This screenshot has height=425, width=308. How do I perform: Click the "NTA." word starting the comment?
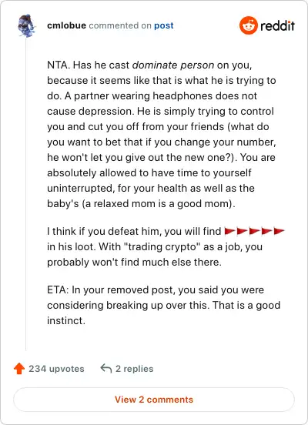click(x=59, y=65)
